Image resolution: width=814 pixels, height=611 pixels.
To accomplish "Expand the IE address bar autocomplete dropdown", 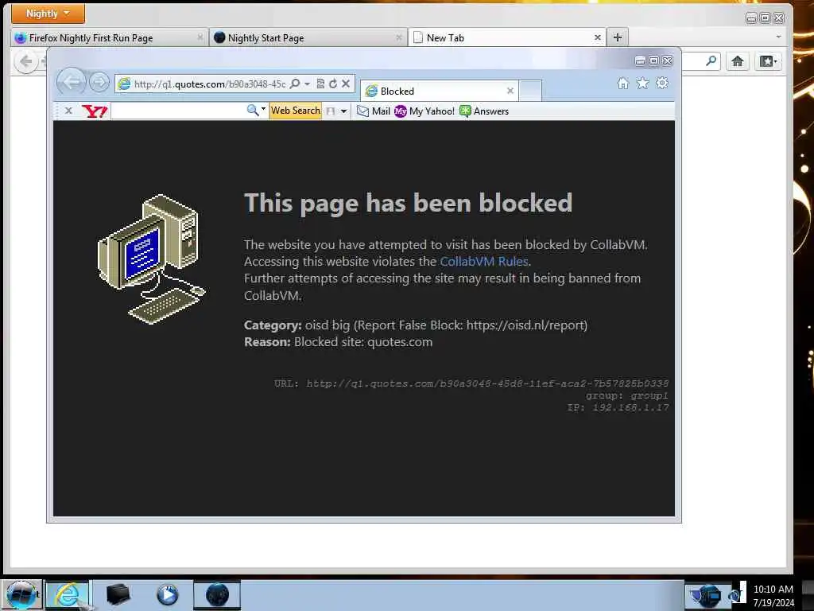I will 307,84.
